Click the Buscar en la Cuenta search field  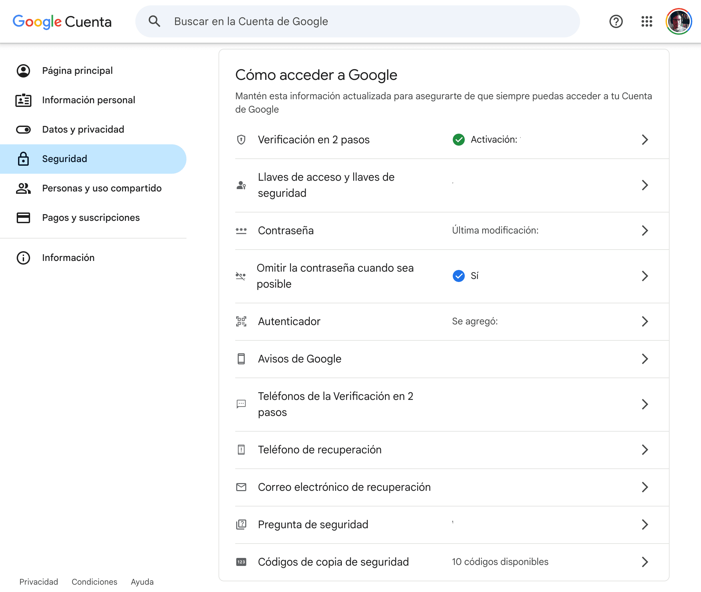(369, 21)
